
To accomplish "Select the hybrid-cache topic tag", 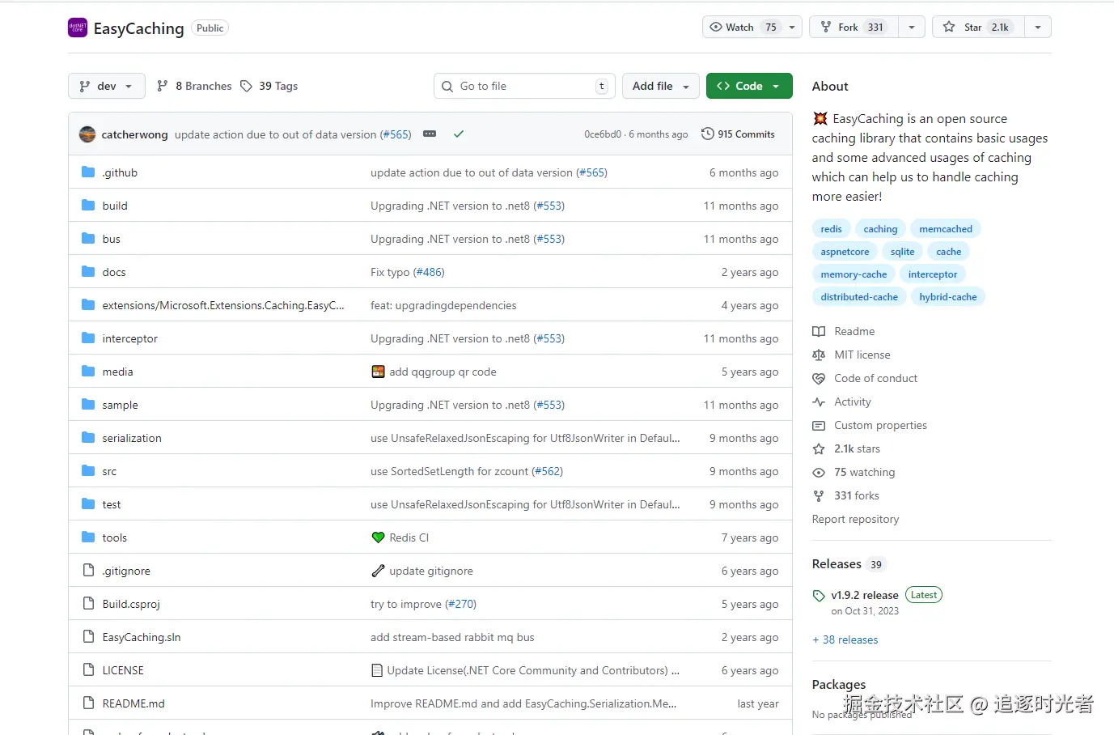I will pos(948,297).
